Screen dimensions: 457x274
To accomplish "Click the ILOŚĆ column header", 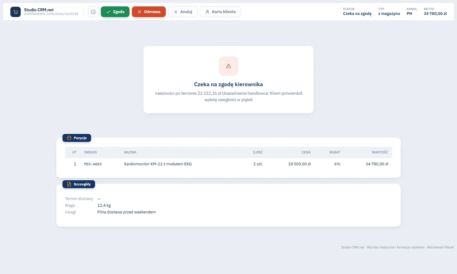I will point(258,152).
